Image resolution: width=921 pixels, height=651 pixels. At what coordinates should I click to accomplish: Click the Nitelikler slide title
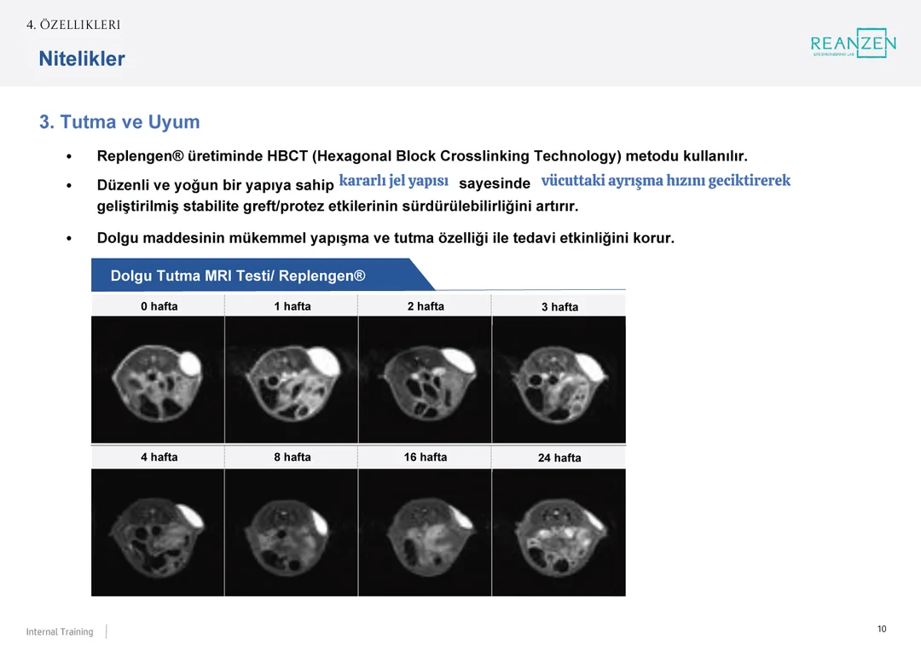(82, 59)
